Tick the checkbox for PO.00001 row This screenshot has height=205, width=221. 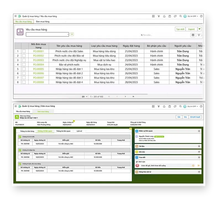(24, 51)
